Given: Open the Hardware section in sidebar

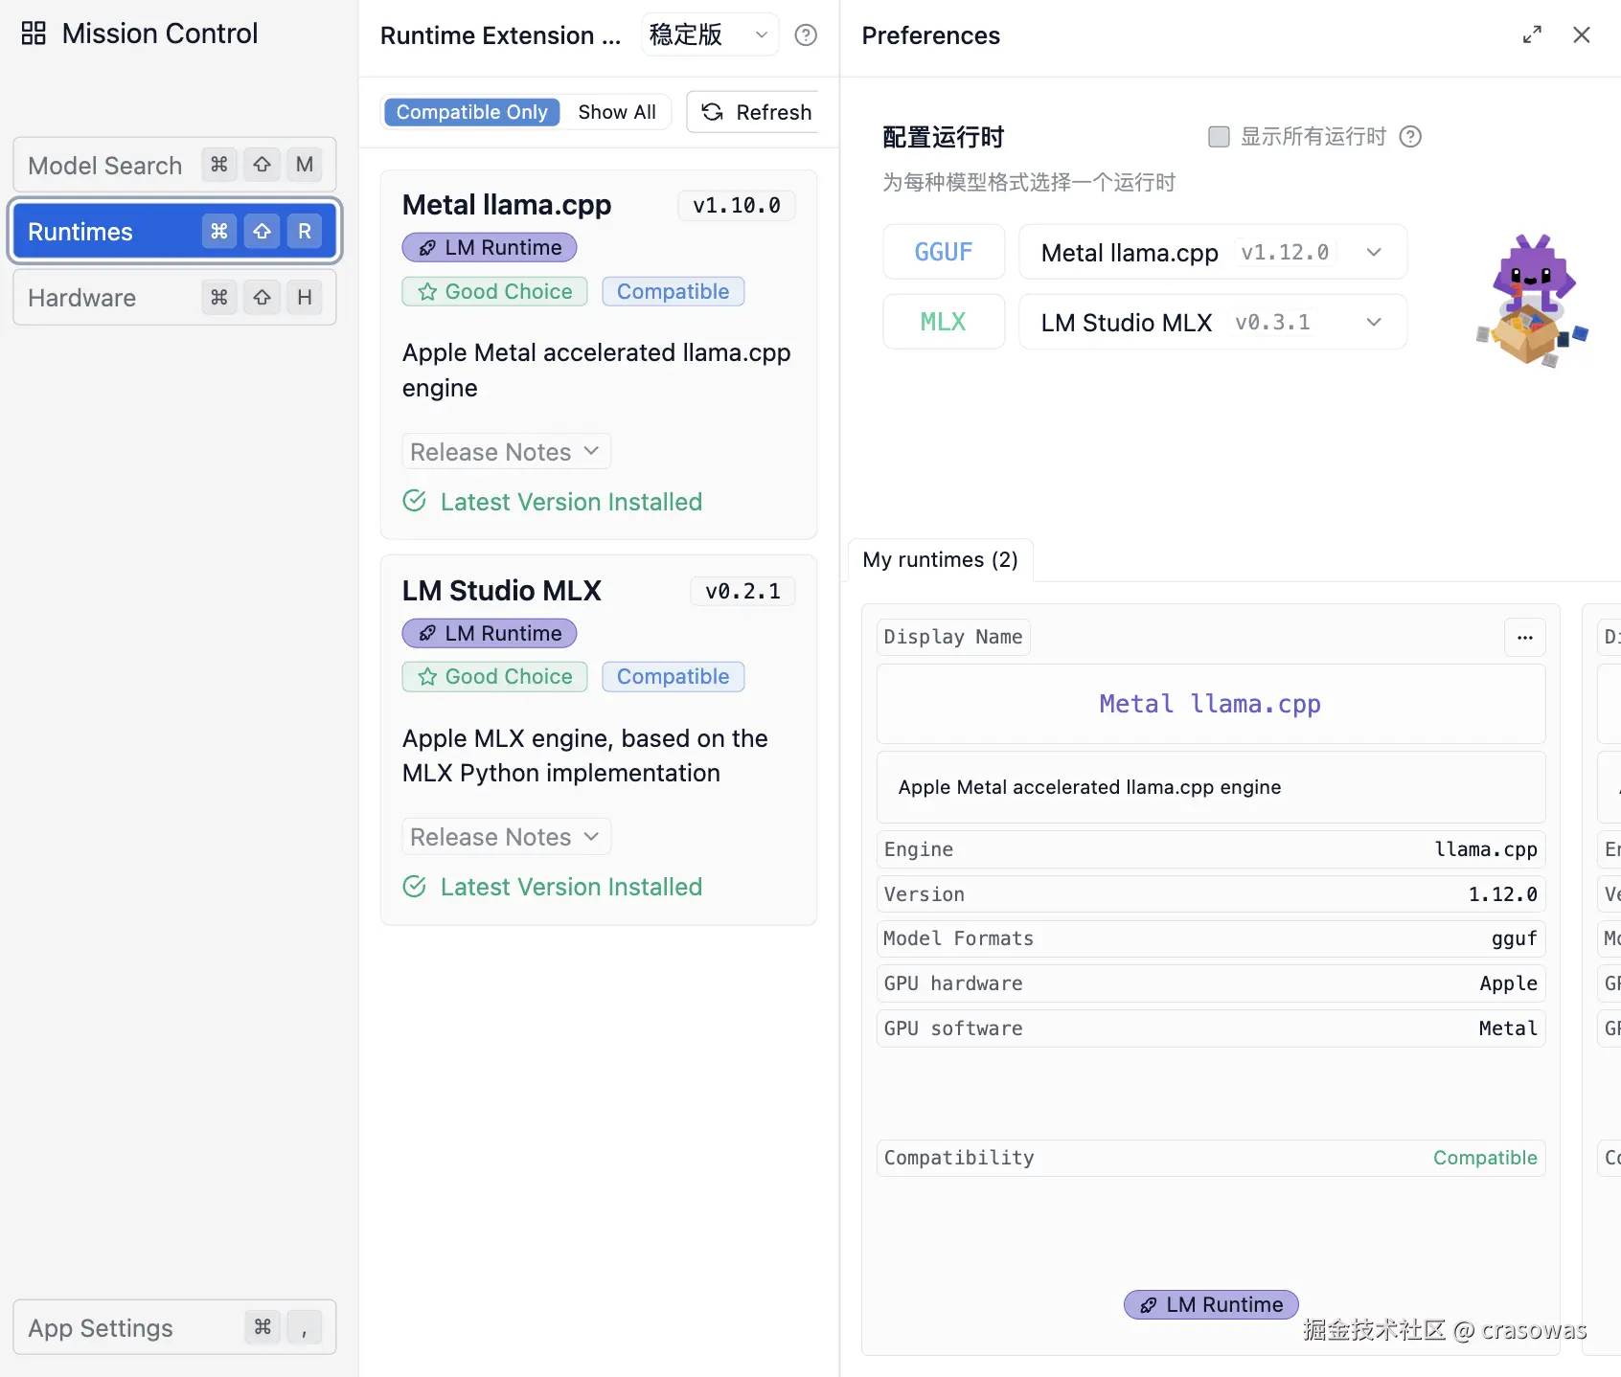Looking at the screenshot, I should click(x=174, y=298).
